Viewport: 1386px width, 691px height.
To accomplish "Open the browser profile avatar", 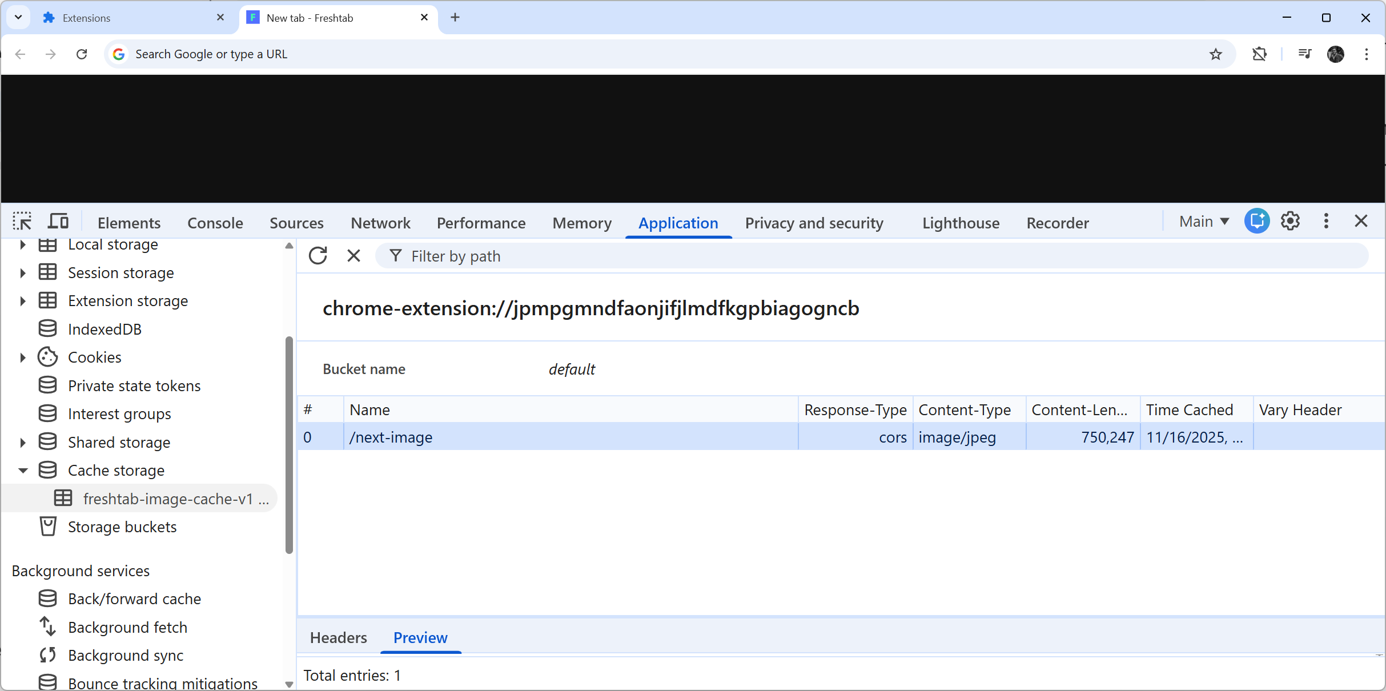I will coord(1336,54).
